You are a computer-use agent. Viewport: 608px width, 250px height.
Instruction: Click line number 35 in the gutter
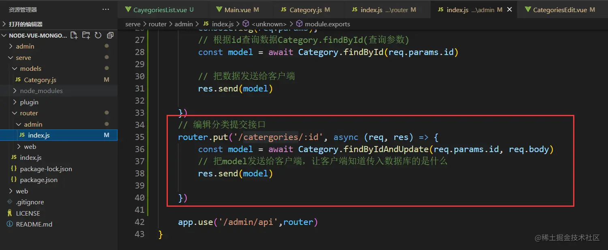coord(139,137)
